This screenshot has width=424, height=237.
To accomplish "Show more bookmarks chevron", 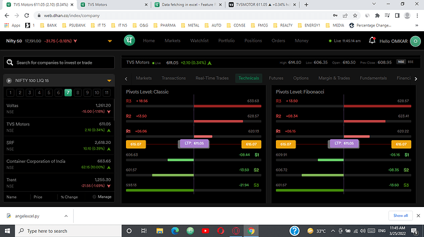I will (x=417, y=25).
